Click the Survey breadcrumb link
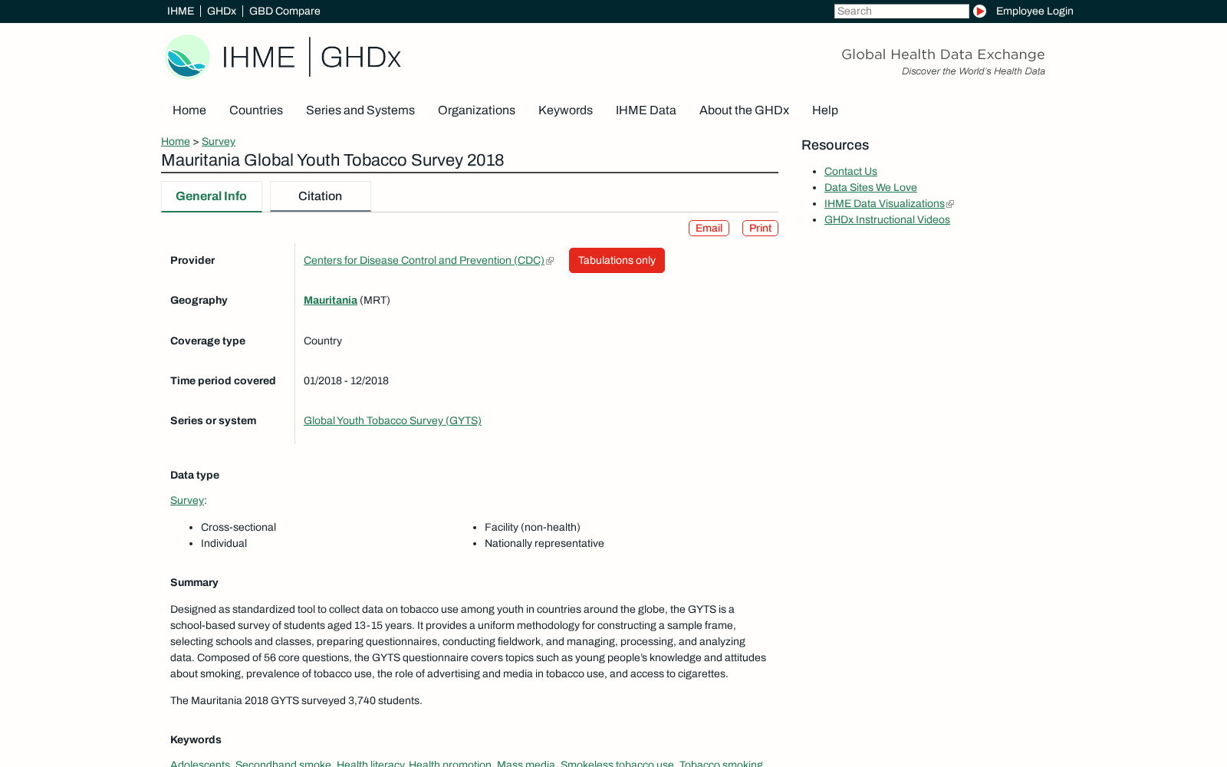1227x767 pixels. tap(219, 141)
